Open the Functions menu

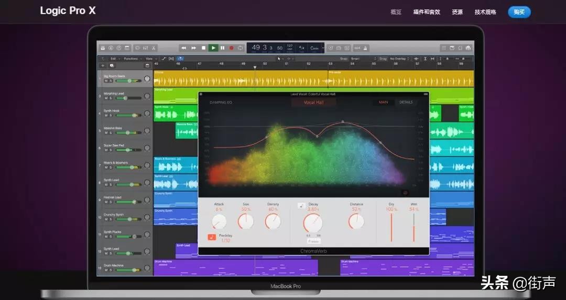(x=132, y=59)
